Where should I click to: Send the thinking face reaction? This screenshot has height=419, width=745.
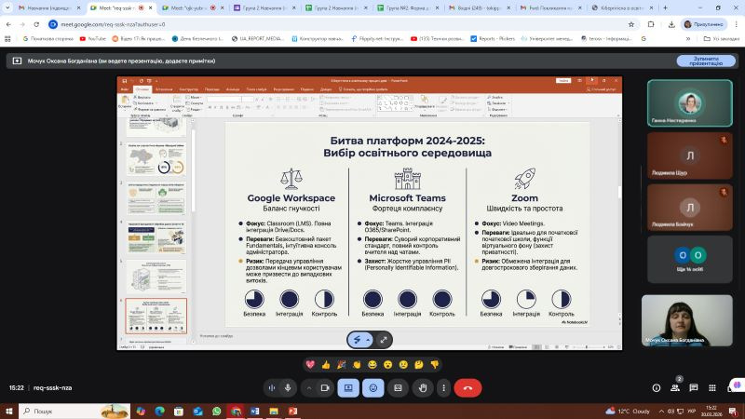(x=419, y=365)
